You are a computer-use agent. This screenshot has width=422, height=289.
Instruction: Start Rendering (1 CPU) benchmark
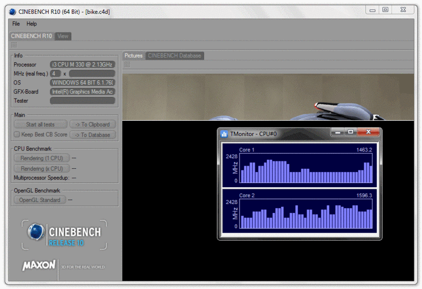click(x=42, y=158)
